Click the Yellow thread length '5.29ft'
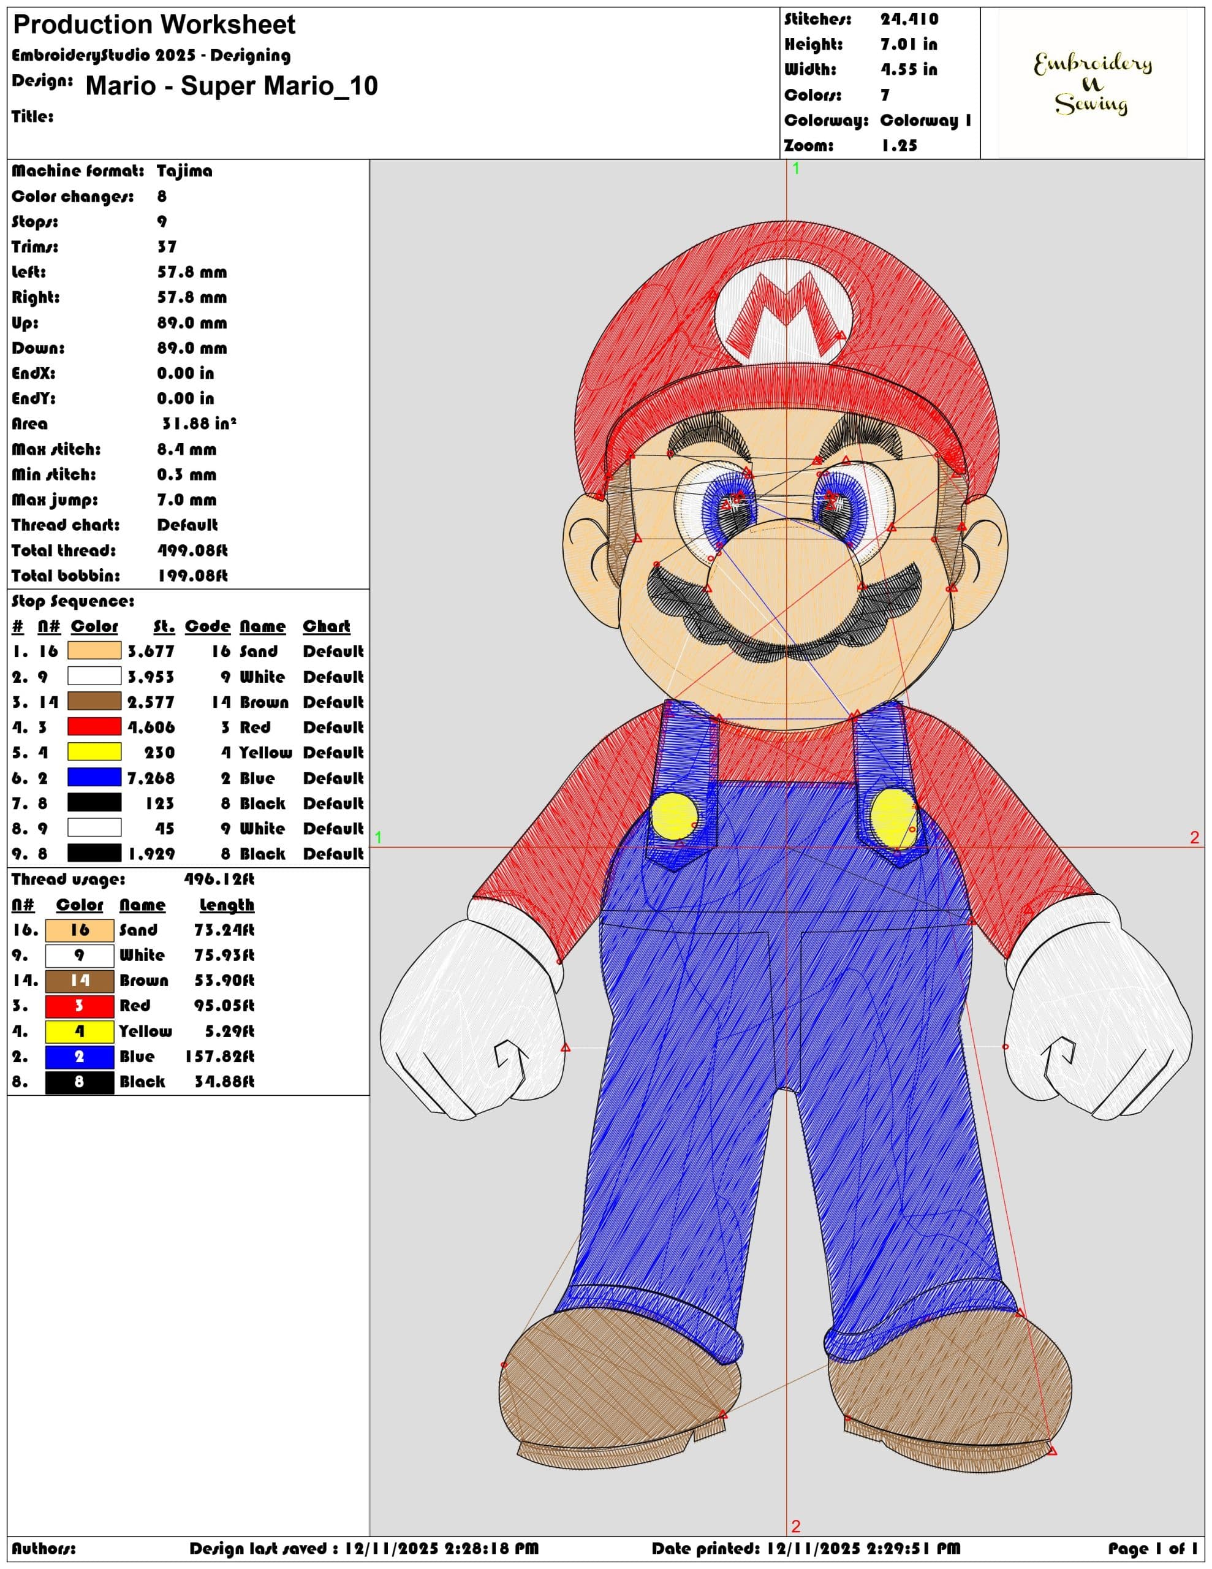Screen dimensions: 1212x1569 tap(229, 1031)
